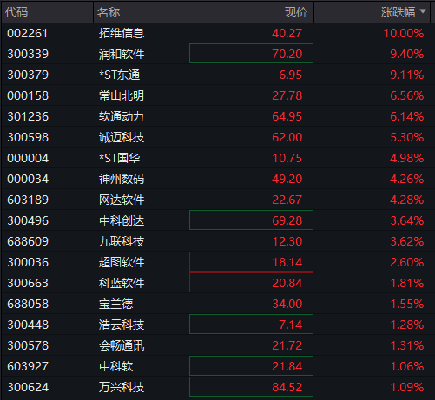Click change value 1.28%

point(407,325)
